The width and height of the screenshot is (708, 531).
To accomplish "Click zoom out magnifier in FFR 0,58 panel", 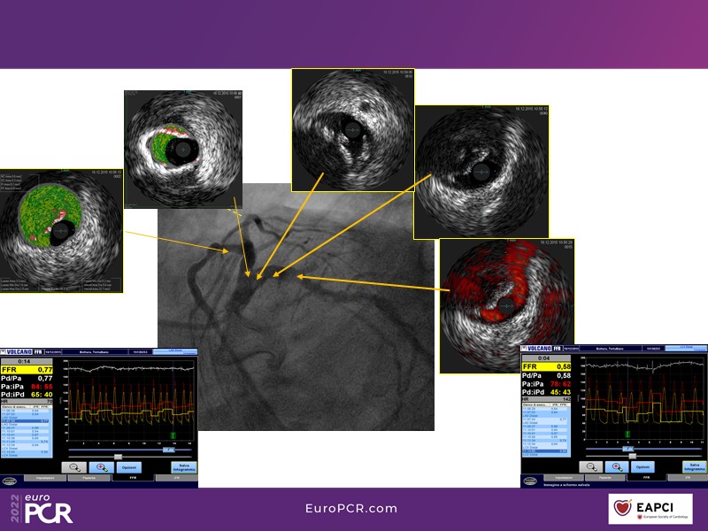I will (591, 466).
